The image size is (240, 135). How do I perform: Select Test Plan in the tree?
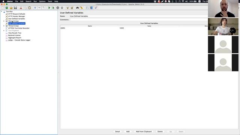(9, 12)
